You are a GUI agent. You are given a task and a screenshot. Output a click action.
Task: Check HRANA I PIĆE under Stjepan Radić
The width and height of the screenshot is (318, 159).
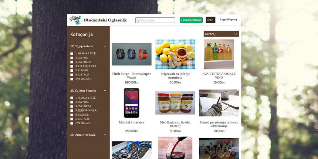pos(72,54)
